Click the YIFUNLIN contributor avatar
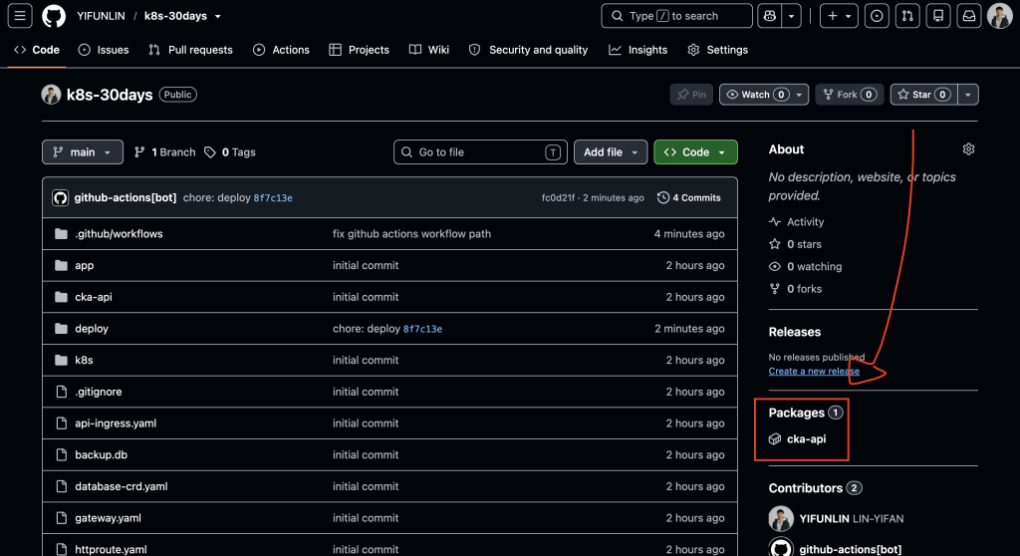 (x=781, y=518)
